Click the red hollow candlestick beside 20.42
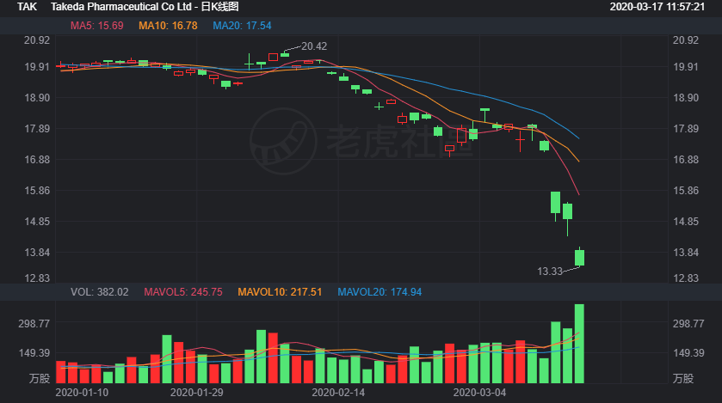722x403 pixels. click(x=273, y=58)
